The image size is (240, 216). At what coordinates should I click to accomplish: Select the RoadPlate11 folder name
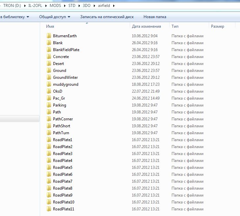(x=64, y=209)
